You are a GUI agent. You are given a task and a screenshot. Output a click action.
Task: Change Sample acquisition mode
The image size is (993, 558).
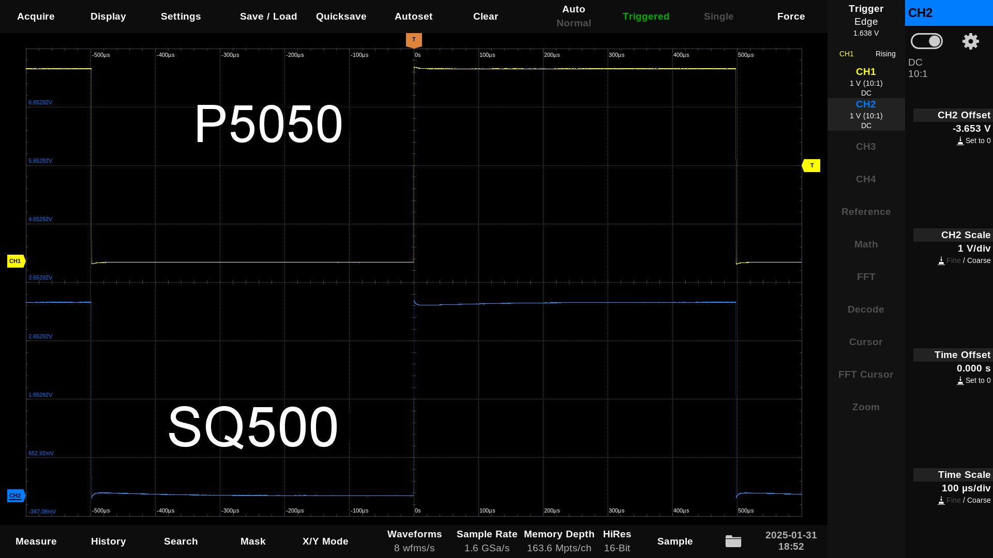pyautogui.click(x=675, y=541)
